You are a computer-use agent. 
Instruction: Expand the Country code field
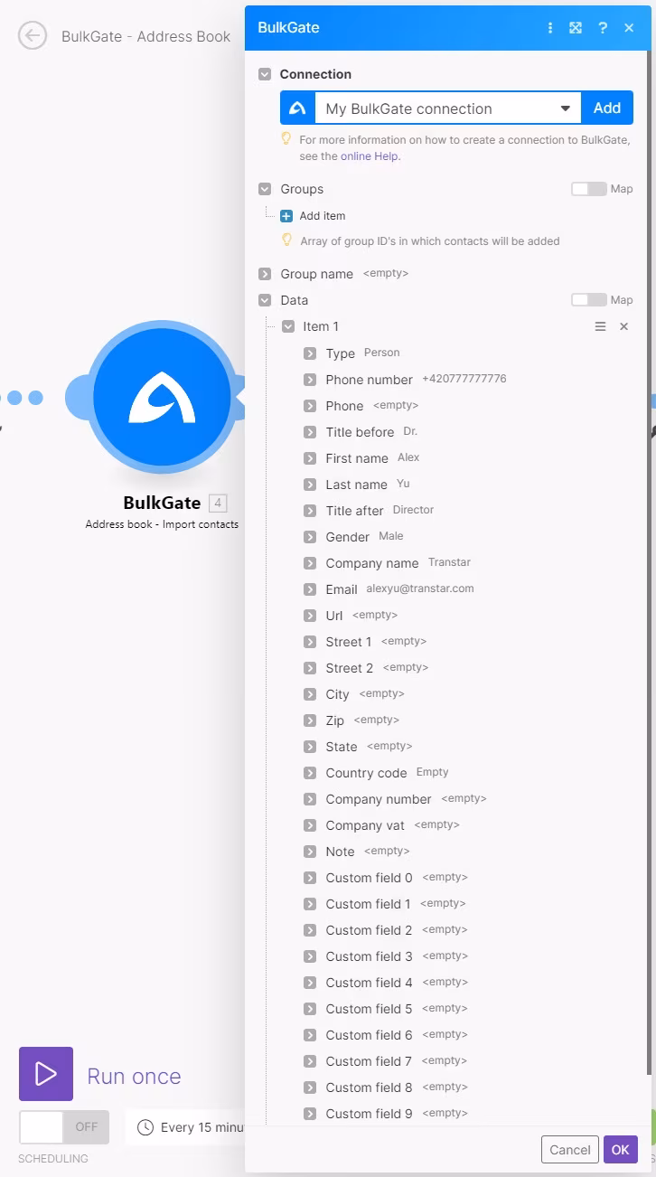(310, 773)
